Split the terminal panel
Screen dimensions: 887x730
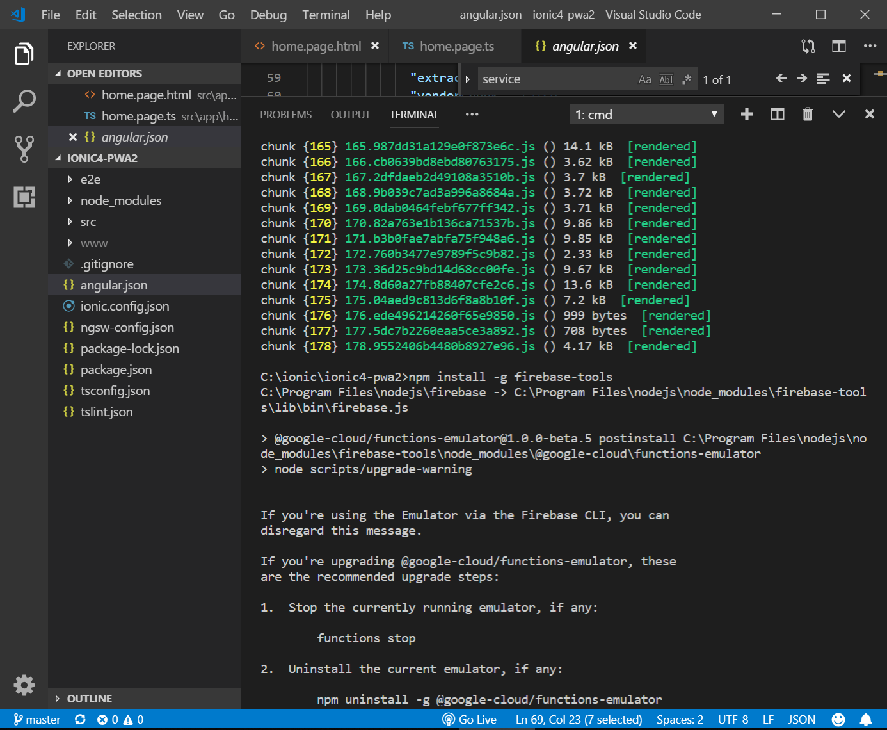click(778, 114)
